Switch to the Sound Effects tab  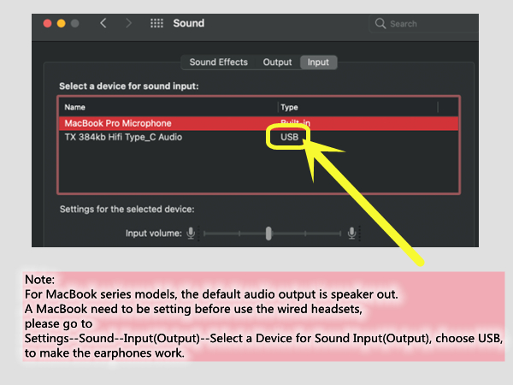(x=219, y=62)
